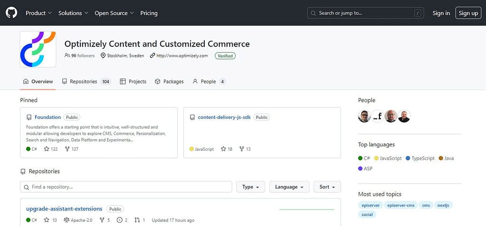The image size is (486, 226).
Task: Open fourth person avatar in People
Action: (x=404, y=116)
